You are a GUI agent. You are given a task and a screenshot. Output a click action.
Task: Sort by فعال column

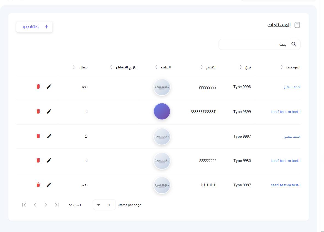74,67
